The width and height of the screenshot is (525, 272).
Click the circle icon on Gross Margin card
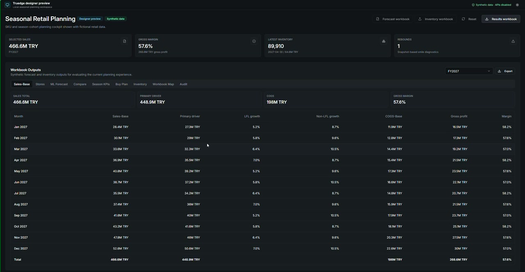254,41
